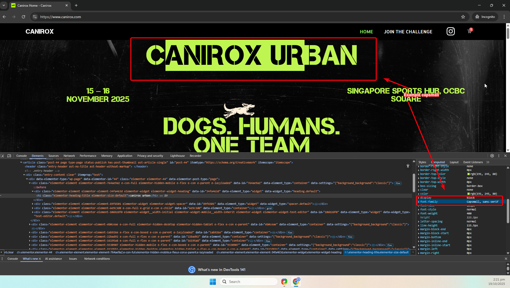Expand the font-family computed property
Screen dimensions: 510x288
pos(419,202)
